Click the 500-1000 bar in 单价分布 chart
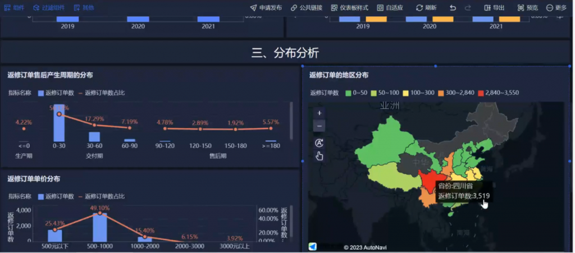The width and height of the screenshot is (575, 253). (100, 227)
